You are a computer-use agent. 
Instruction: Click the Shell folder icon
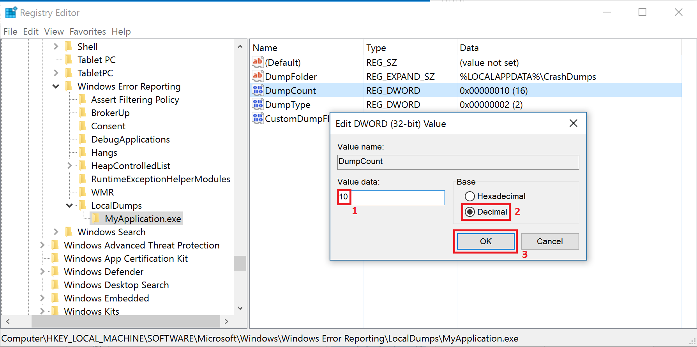(x=69, y=46)
